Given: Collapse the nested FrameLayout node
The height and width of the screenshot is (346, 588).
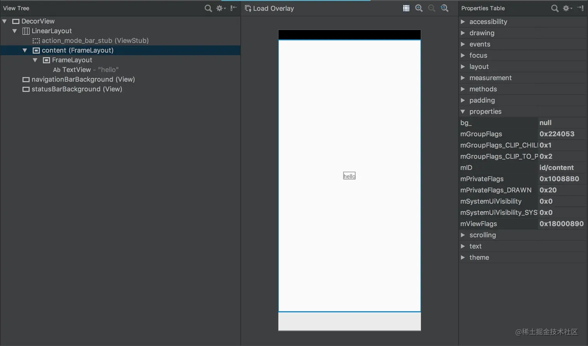Looking at the screenshot, I should (x=35, y=60).
